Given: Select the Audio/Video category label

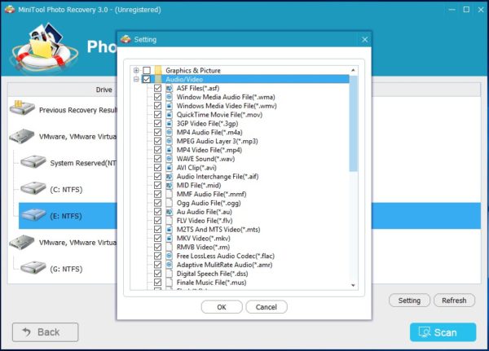Looking at the screenshot, I should (x=184, y=80).
